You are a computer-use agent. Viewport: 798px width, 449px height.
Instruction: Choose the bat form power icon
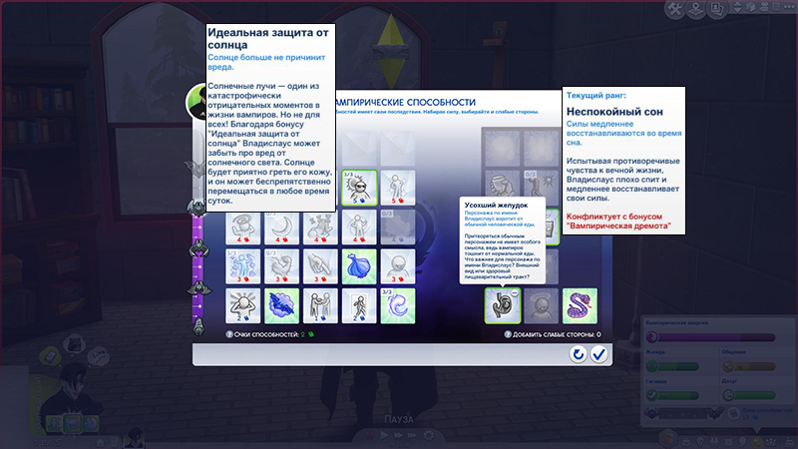281,306
